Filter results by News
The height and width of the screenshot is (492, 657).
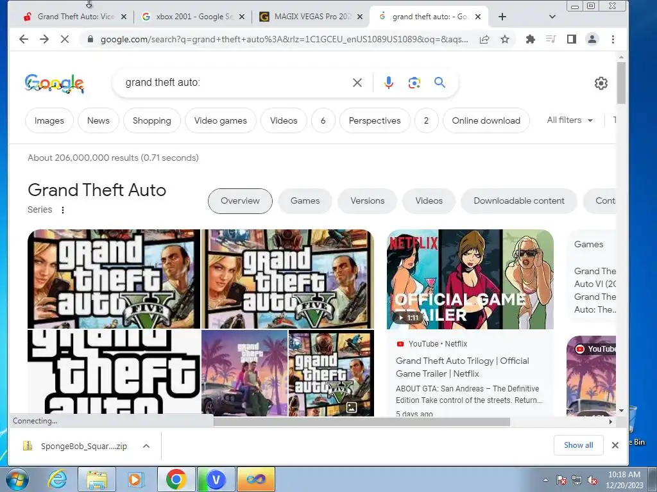(98, 120)
